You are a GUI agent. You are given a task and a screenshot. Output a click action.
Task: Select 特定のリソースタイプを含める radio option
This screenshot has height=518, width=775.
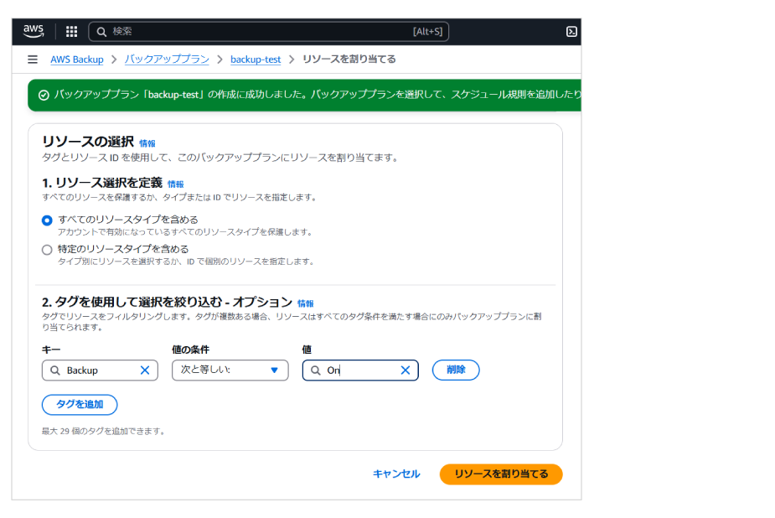pyautogui.click(x=47, y=249)
